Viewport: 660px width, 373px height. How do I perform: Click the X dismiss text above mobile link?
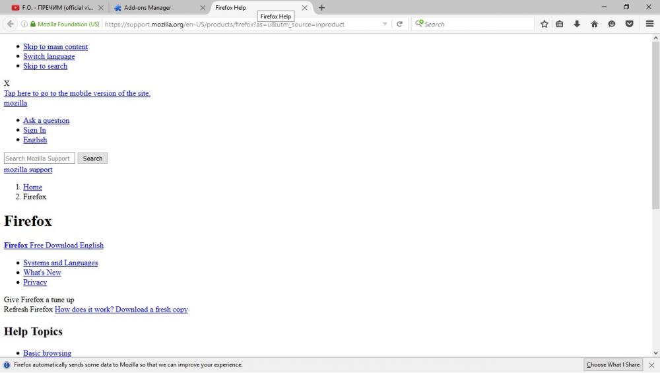tap(7, 83)
